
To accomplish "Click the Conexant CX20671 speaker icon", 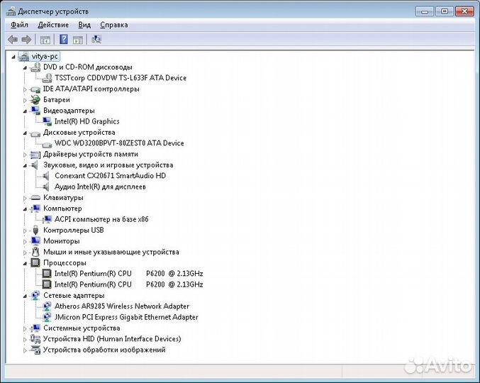I will (x=46, y=176).
